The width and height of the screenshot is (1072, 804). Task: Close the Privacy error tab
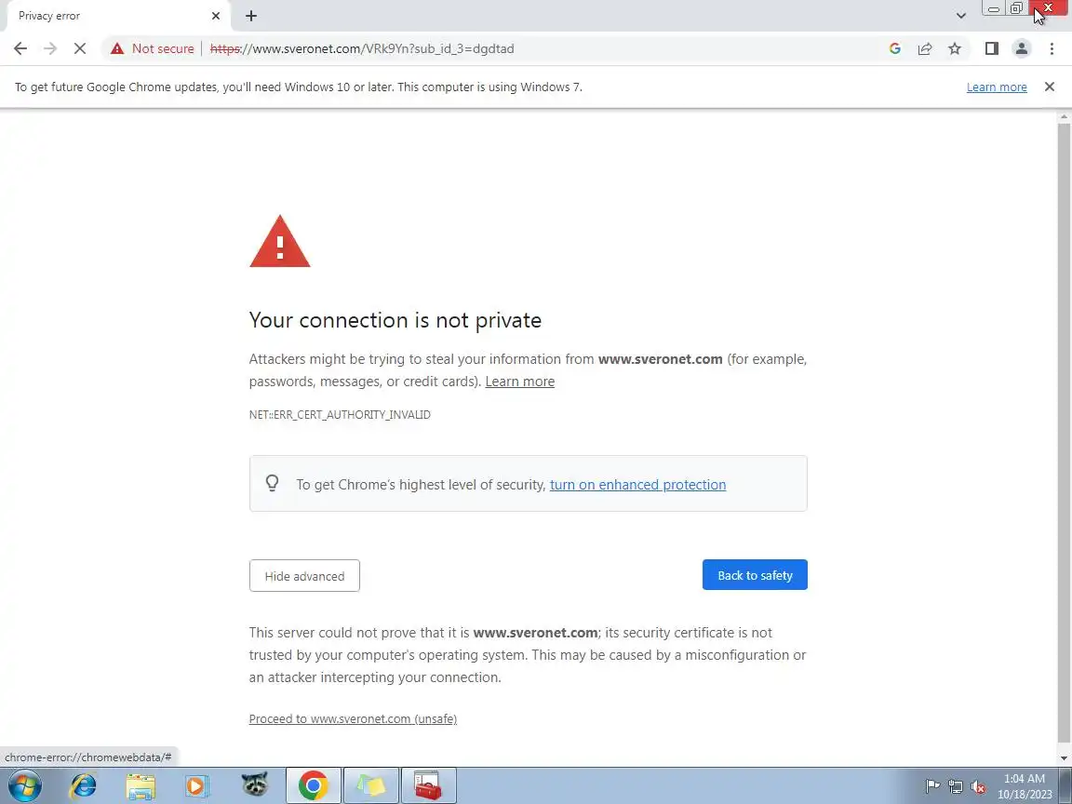215,16
